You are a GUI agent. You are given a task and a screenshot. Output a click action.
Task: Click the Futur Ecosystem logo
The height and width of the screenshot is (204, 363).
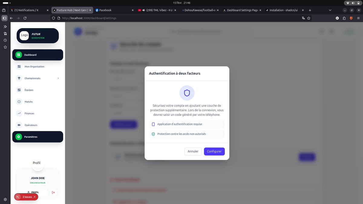tap(38, 36)
